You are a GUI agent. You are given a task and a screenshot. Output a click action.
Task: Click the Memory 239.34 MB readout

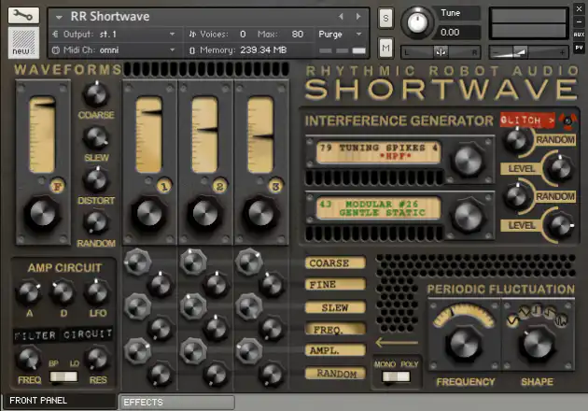(x=263, y=50)
